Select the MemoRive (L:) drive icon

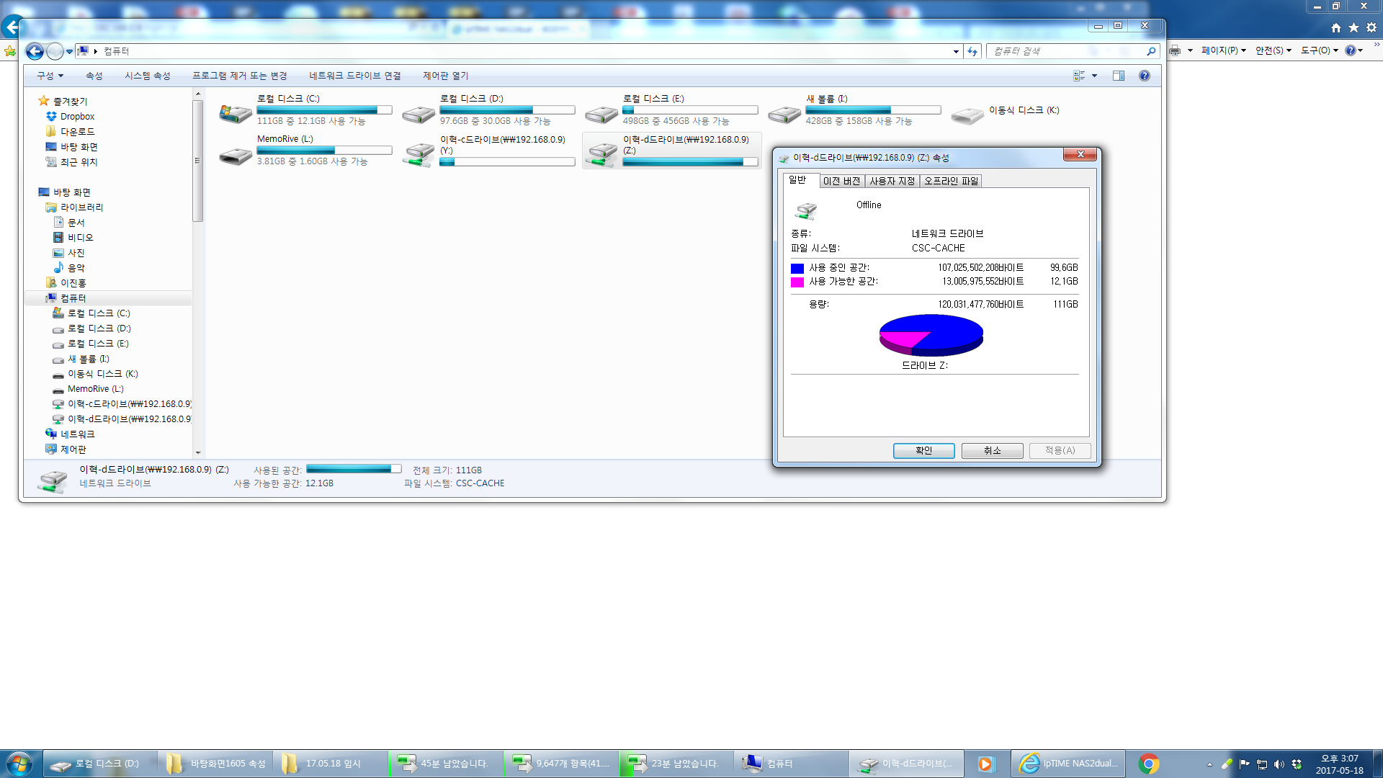tap(236, 155)
